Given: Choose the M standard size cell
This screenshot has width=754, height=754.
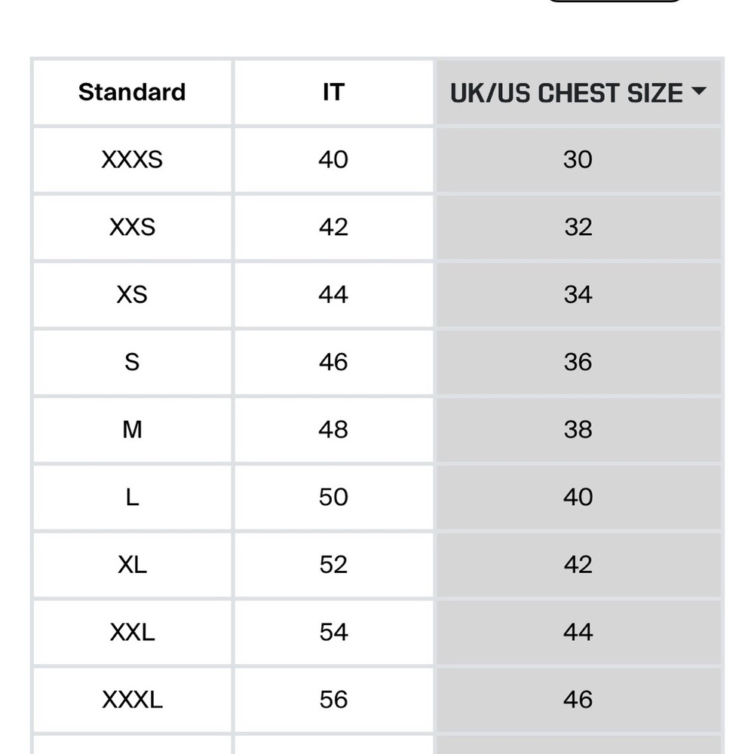Looking at the screenshot, I should (132, 430).
